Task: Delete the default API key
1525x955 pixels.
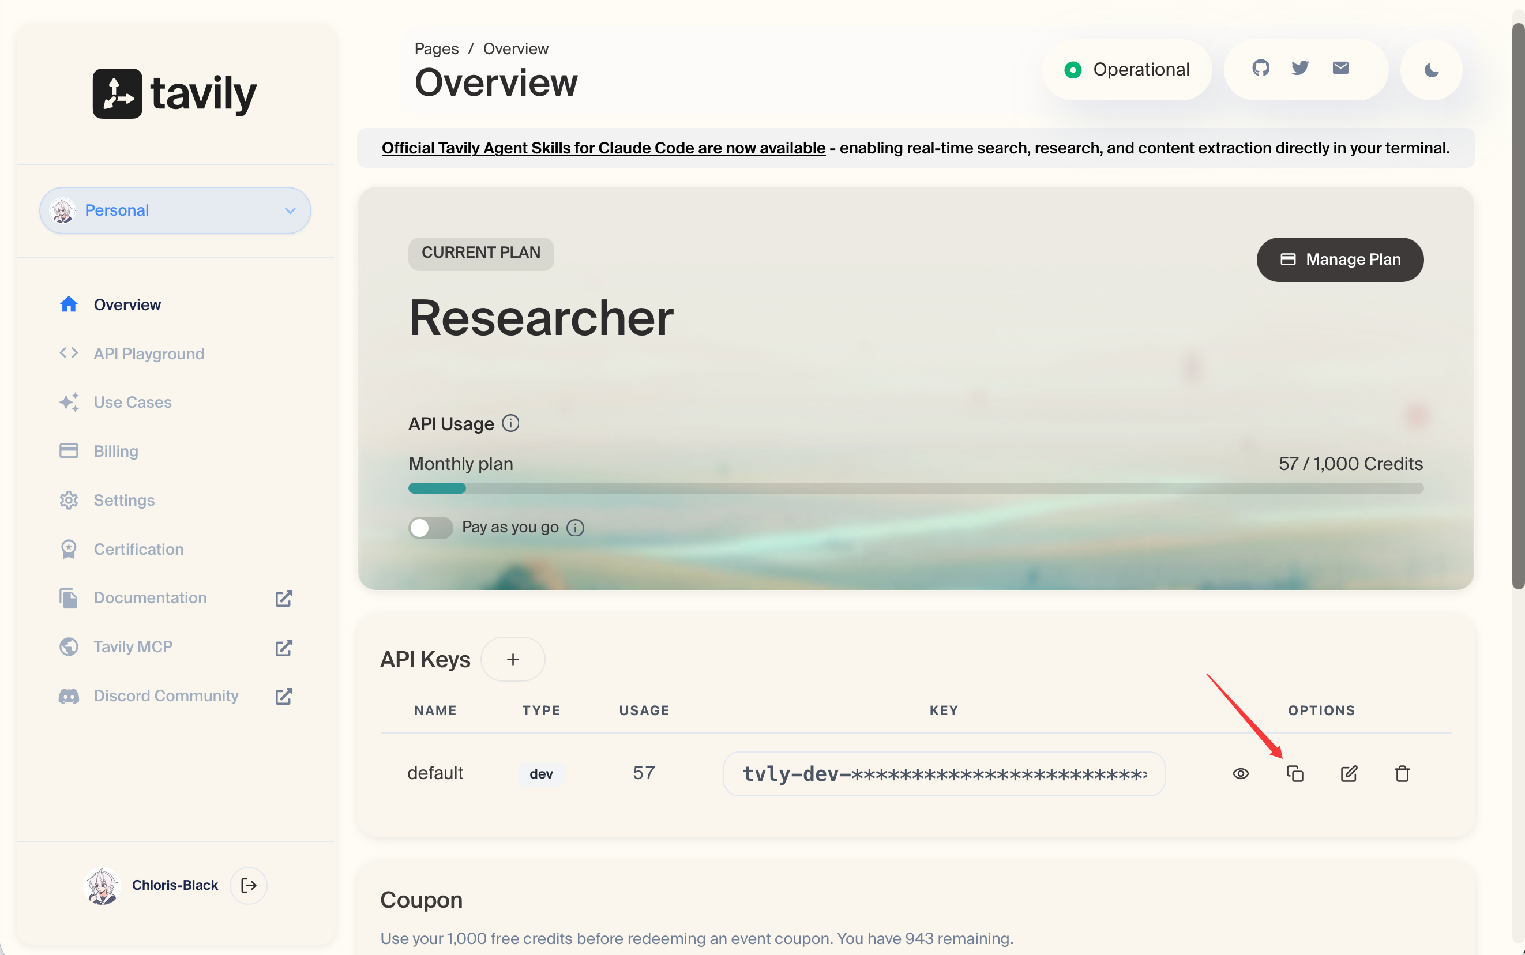Action: click(x=1403, y=774)
